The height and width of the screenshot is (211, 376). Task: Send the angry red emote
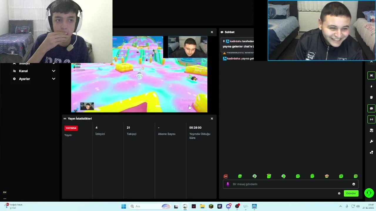tap(226, 176)
